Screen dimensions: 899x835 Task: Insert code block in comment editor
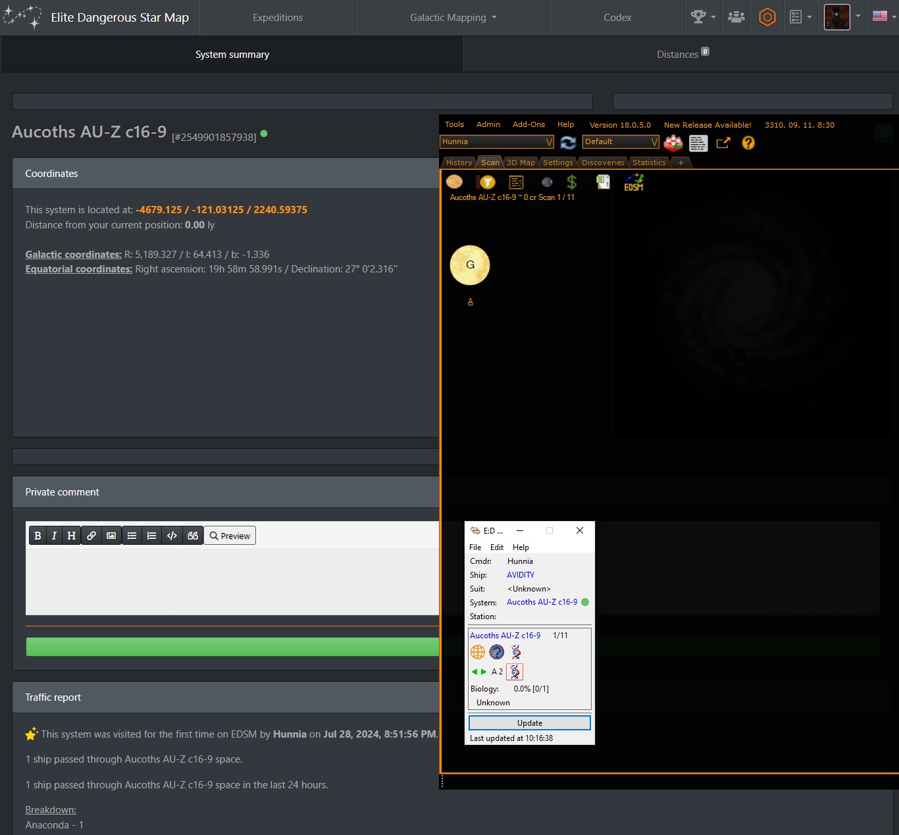[x=172, y=536]
